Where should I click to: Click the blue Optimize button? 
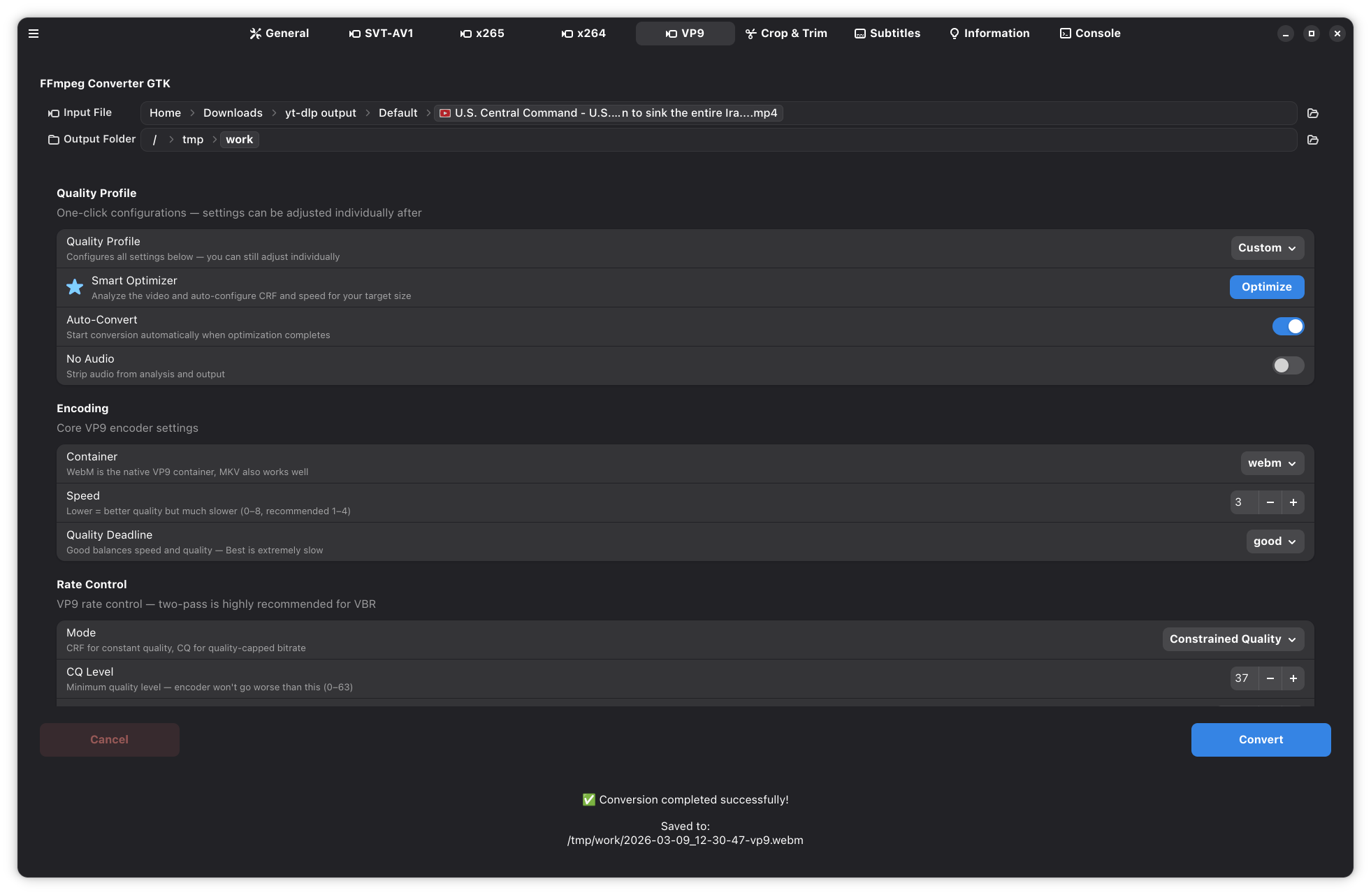point(1266,287)
